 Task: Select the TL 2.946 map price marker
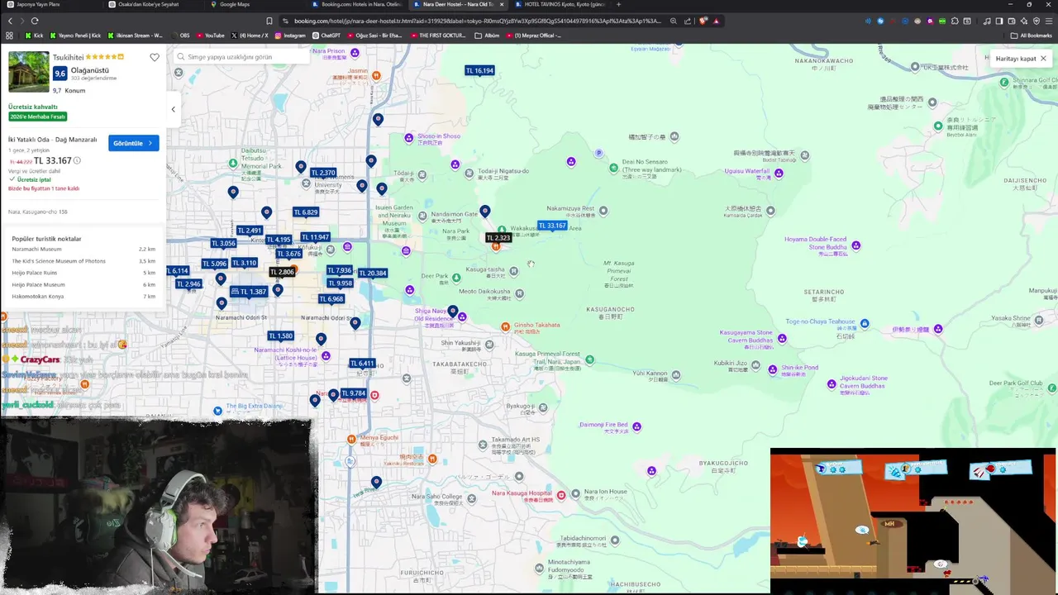(x=188, y=284)
